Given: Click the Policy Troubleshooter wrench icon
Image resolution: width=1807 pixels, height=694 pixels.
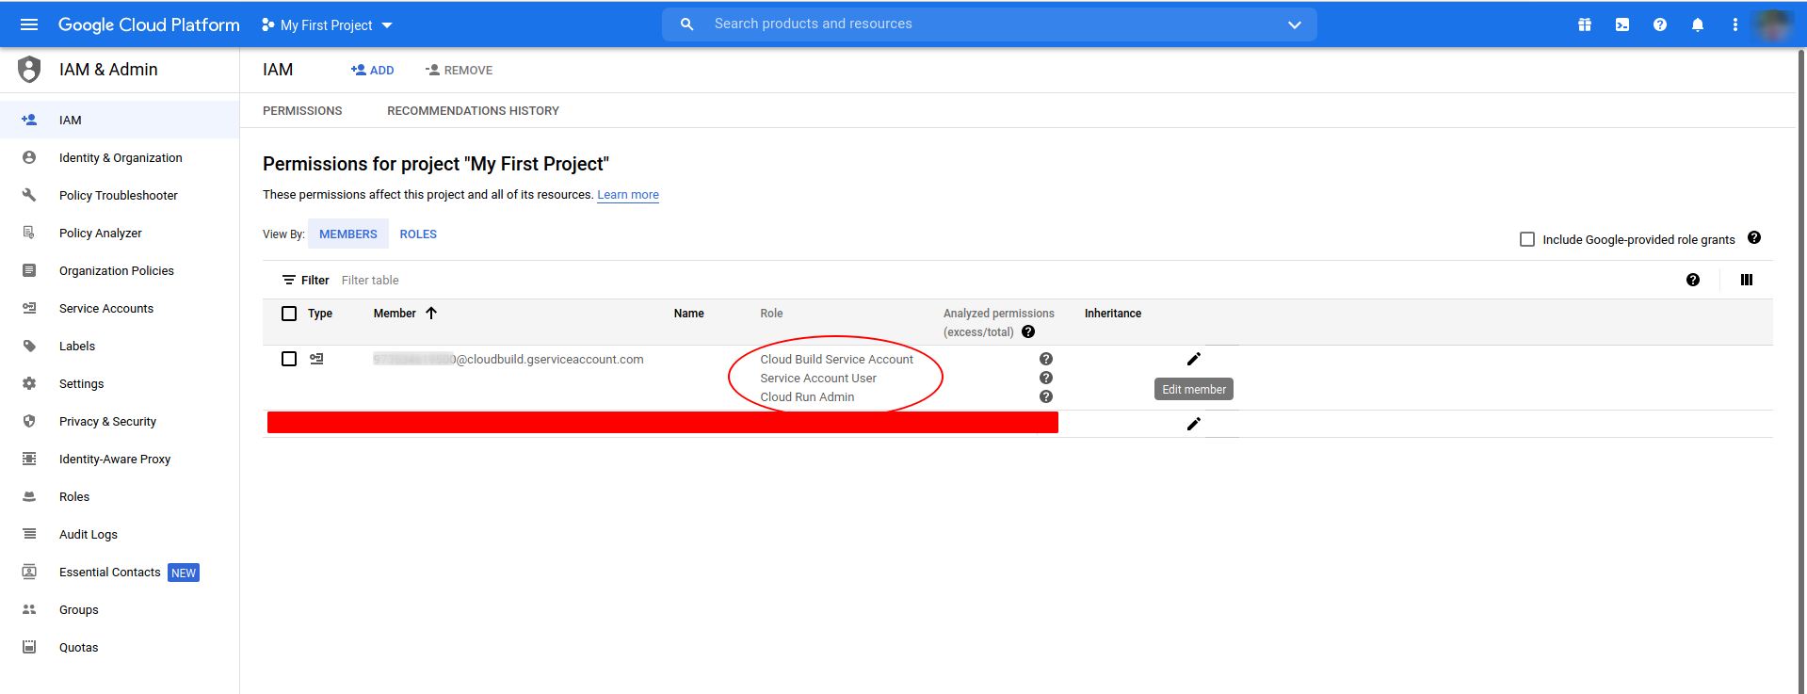Looking at the screenshot, I should [29, 195].
